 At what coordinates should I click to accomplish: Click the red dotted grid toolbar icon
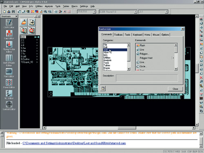pos(69,11)
